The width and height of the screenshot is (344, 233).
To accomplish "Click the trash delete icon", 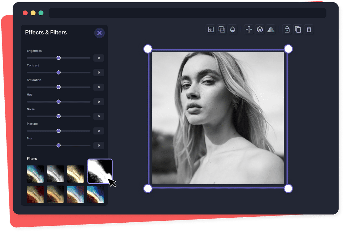I will [x=309, y=29].
